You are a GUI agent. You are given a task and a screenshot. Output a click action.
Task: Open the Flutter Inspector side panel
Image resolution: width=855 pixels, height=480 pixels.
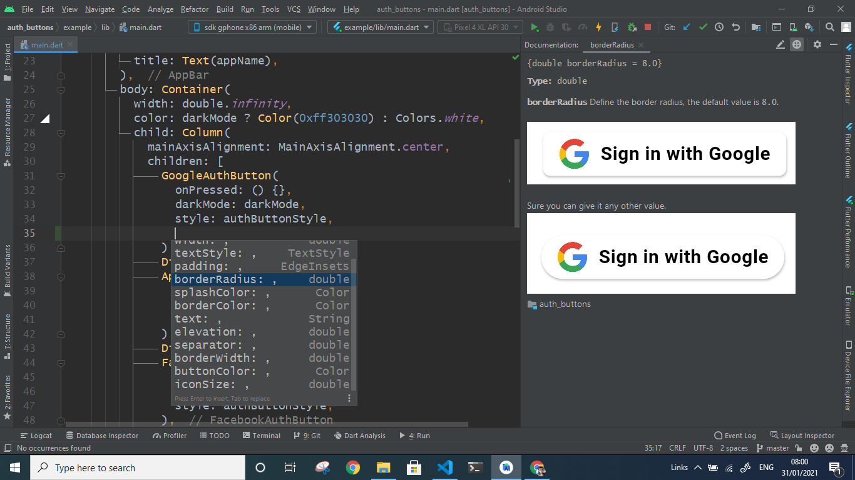click(x=849, y=74)
